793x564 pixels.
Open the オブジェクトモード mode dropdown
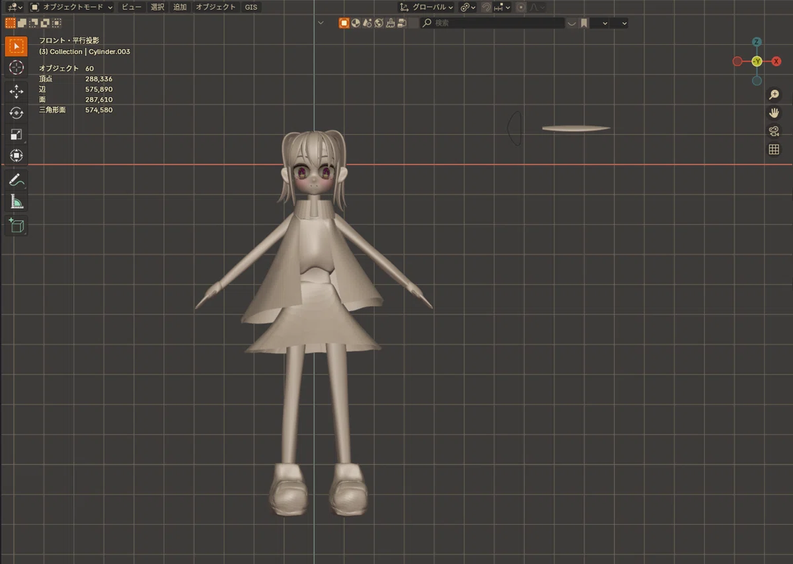(71, 7)
